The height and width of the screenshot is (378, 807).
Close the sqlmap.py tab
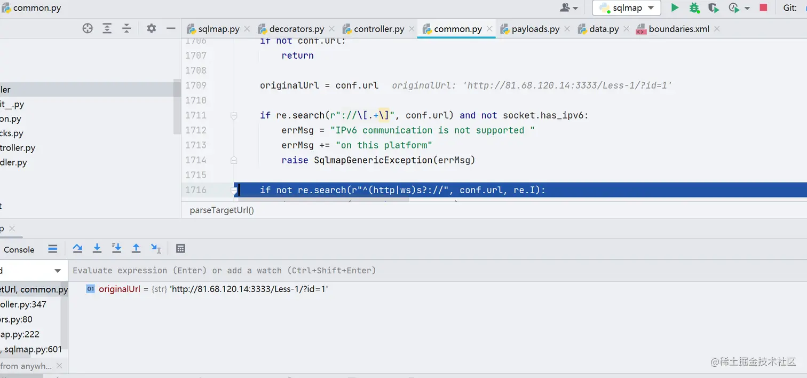tap(248, 29)
